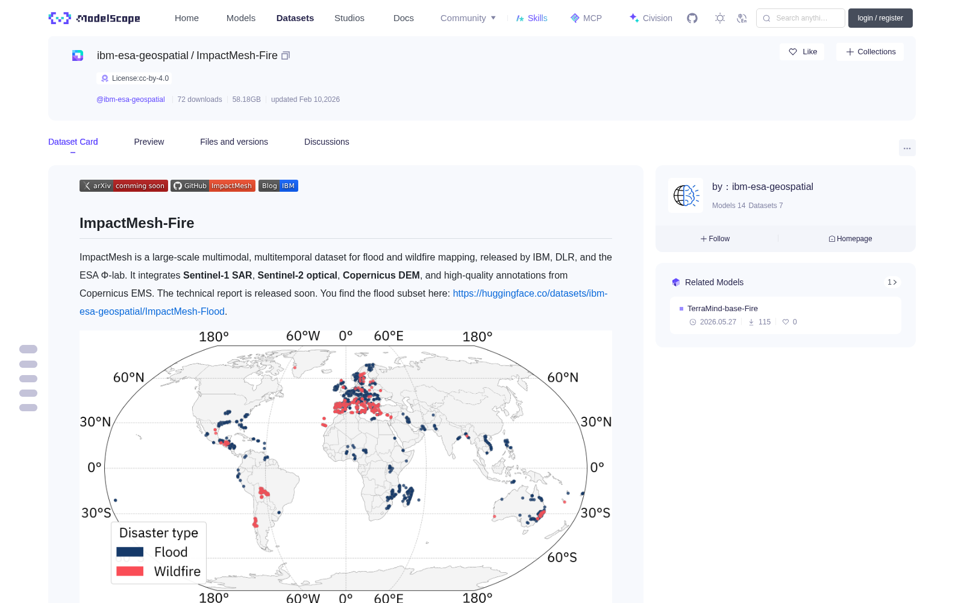
Task: Click the ibm-esa-geospatial dataset avatar icon
Action: tap(78, 55)
